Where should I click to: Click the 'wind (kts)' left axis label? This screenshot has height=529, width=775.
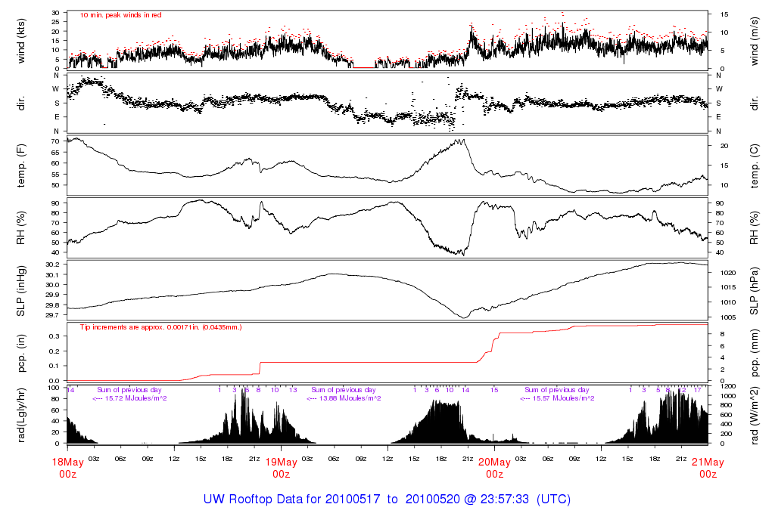(x=20, y=41)
